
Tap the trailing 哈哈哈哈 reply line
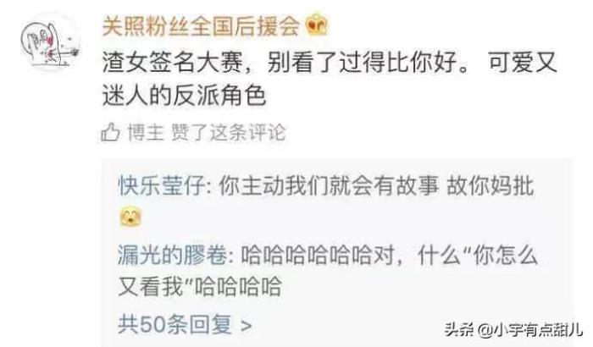238,287
